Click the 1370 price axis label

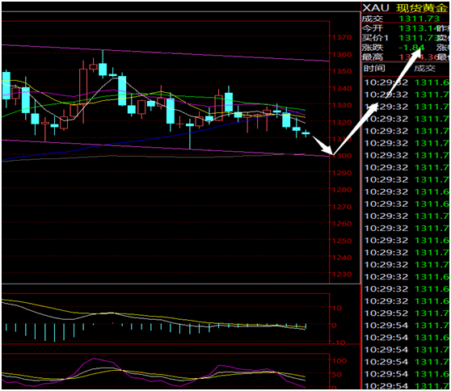tap(342, 37)
